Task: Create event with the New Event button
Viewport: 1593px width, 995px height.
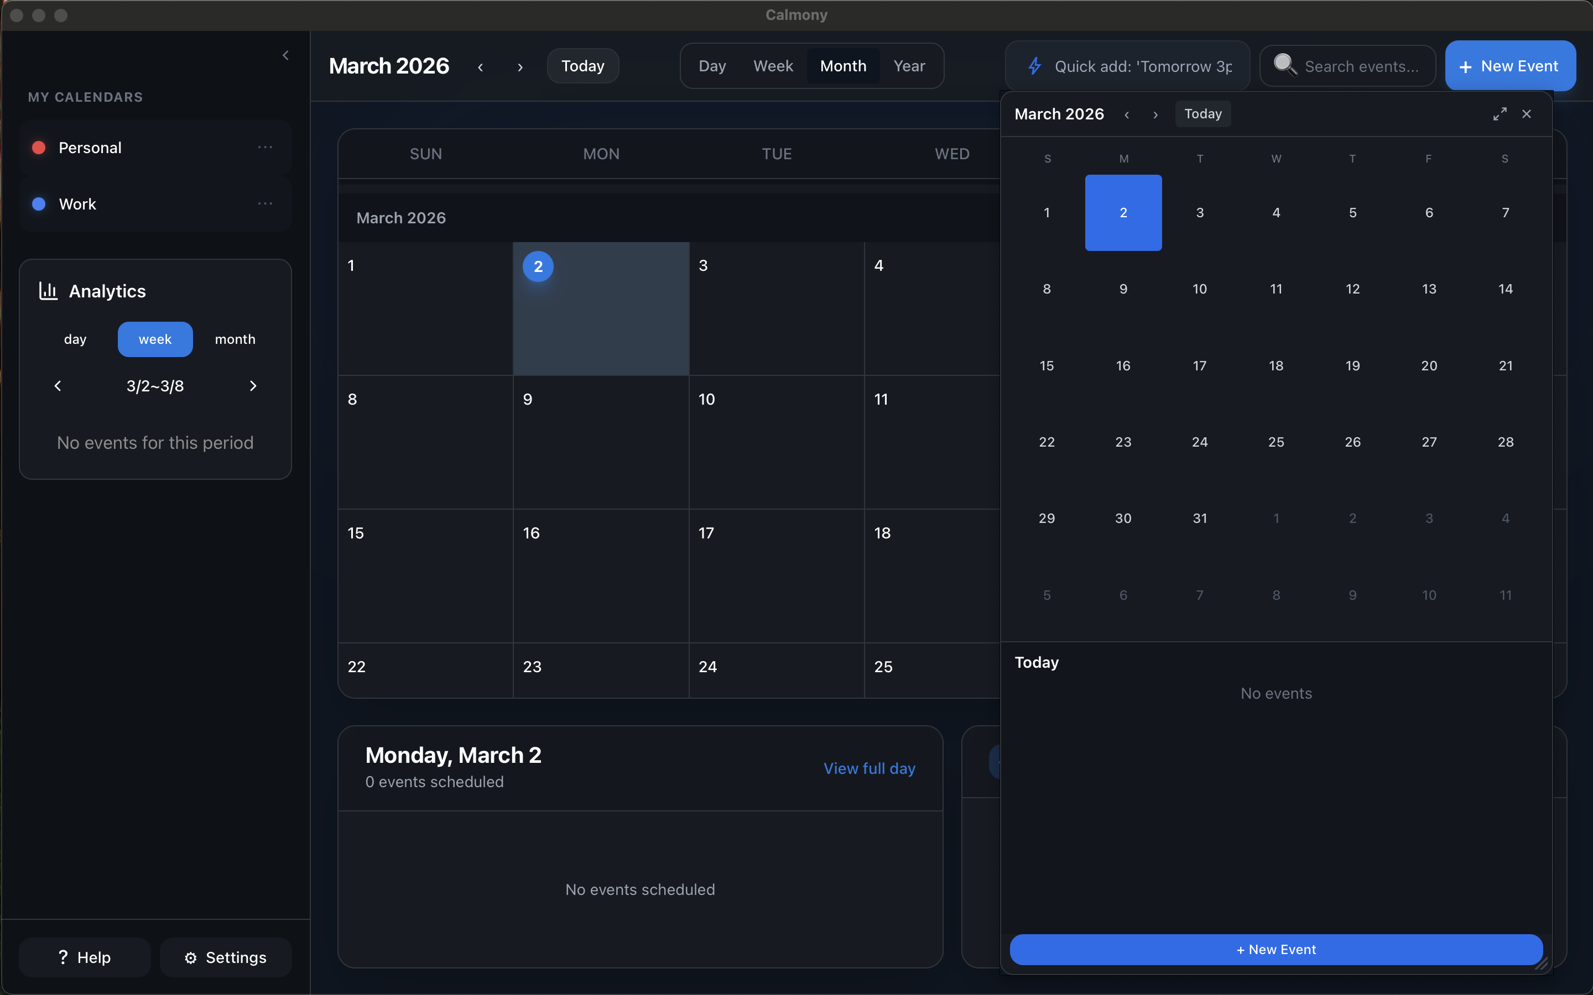Action: click(1509, 66)
